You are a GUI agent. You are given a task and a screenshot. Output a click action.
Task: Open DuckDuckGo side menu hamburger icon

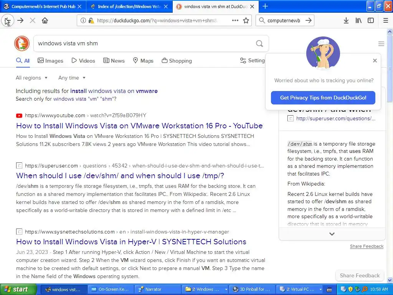pos(381,44)
